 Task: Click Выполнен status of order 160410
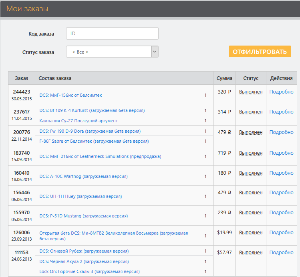tap(251, 173)
